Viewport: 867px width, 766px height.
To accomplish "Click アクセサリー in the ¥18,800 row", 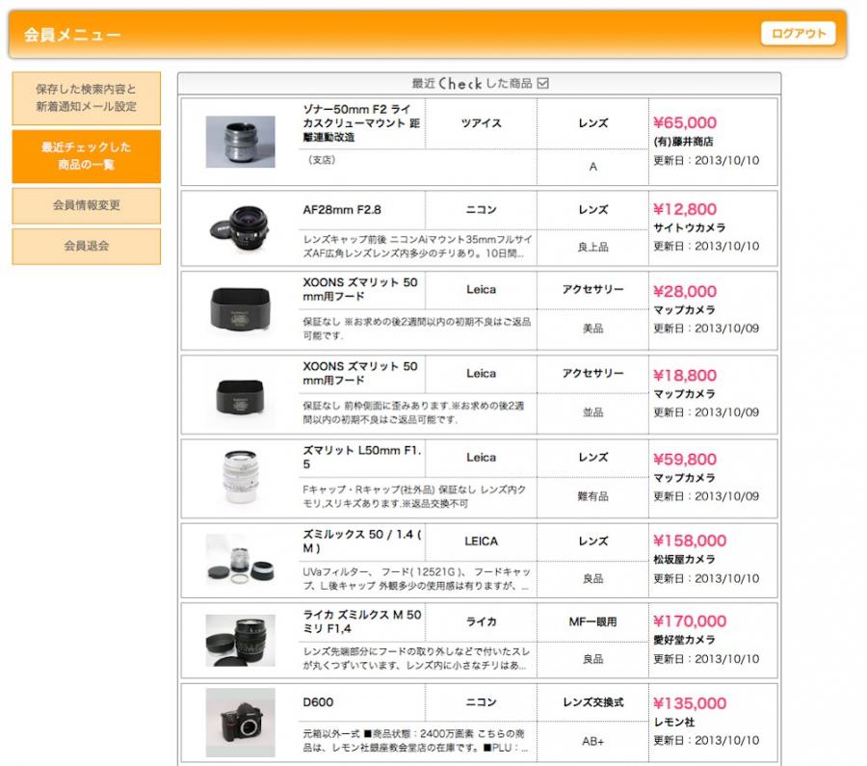I will click(592, 373).
